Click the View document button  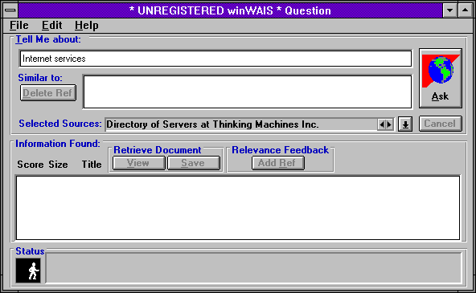(x=139, y=163)
